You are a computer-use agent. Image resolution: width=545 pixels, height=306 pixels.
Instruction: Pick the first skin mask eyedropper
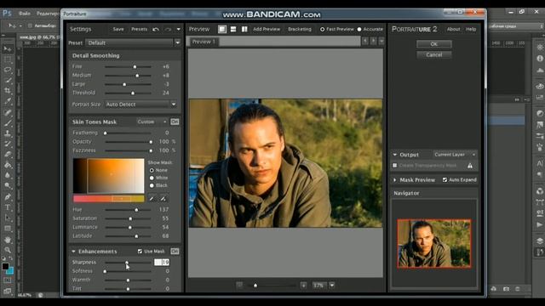coord(152,198)
